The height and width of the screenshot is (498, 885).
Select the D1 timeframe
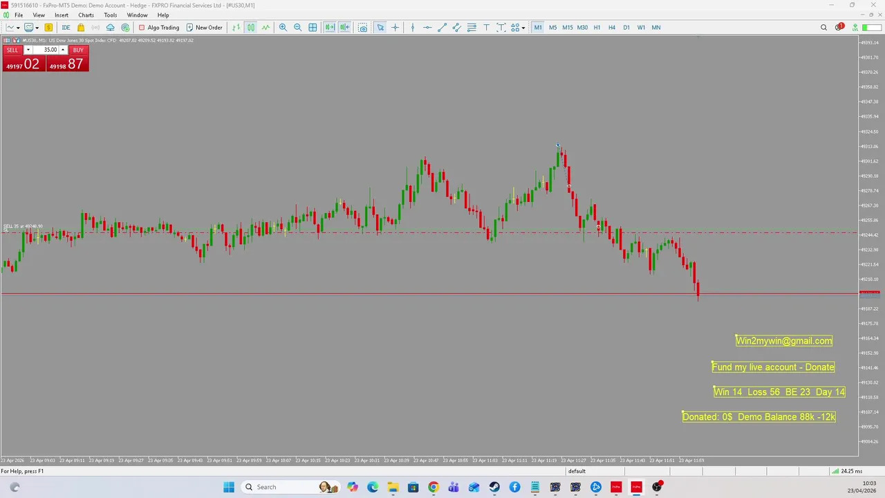(626, 28)
